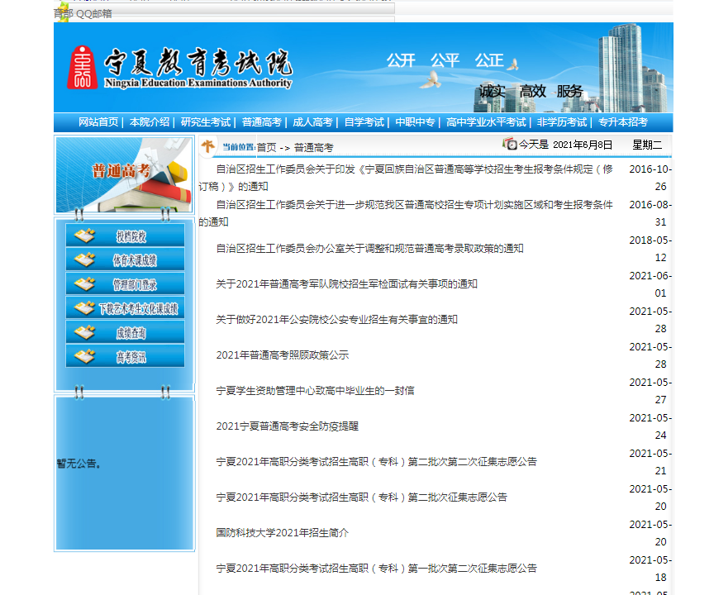Go to 专升本招考 section

(622, 122)
